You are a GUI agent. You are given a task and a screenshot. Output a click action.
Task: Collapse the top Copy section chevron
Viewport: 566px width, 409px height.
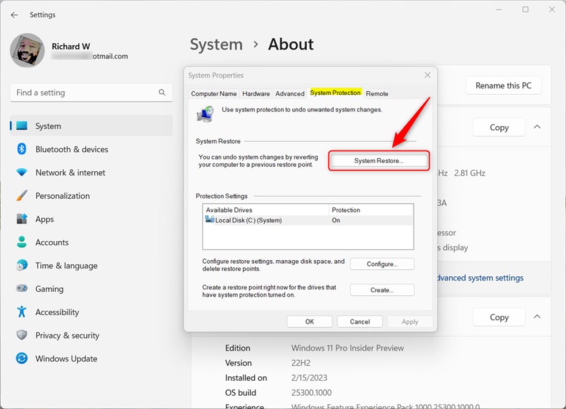536,127
